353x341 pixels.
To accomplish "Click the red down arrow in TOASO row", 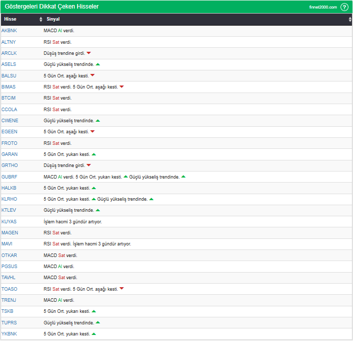I will [122, 289].
